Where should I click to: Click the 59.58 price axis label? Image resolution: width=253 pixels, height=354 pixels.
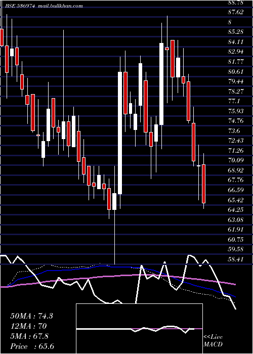pos(236,249)
